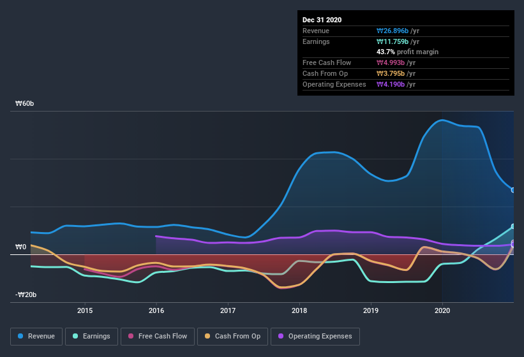Toggle Operating Expenses legend button
Screen dimensions: 524x357
(x=315, y=336)
